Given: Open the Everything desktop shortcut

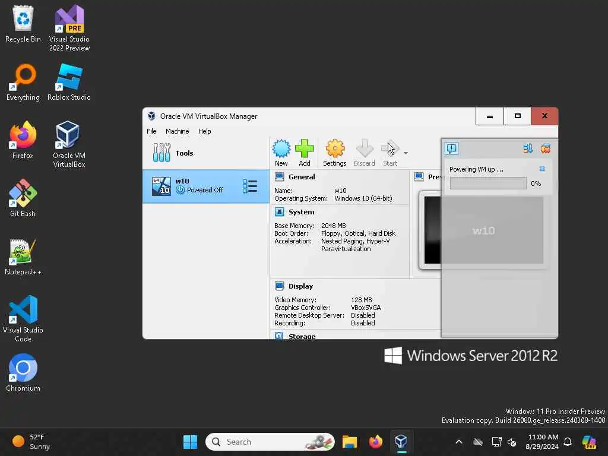Looking at the screenshot, I should point(23,82).
